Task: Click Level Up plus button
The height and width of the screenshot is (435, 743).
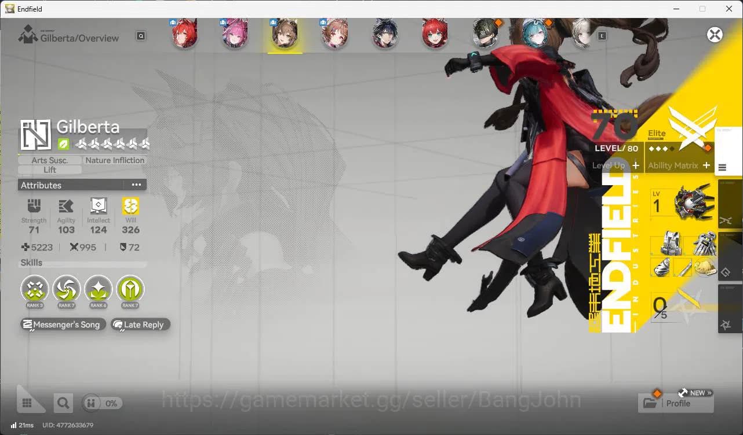Action: click(636, 165)
